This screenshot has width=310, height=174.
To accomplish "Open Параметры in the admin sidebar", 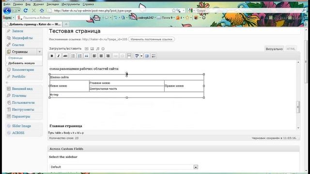I will tap(21, 116).
